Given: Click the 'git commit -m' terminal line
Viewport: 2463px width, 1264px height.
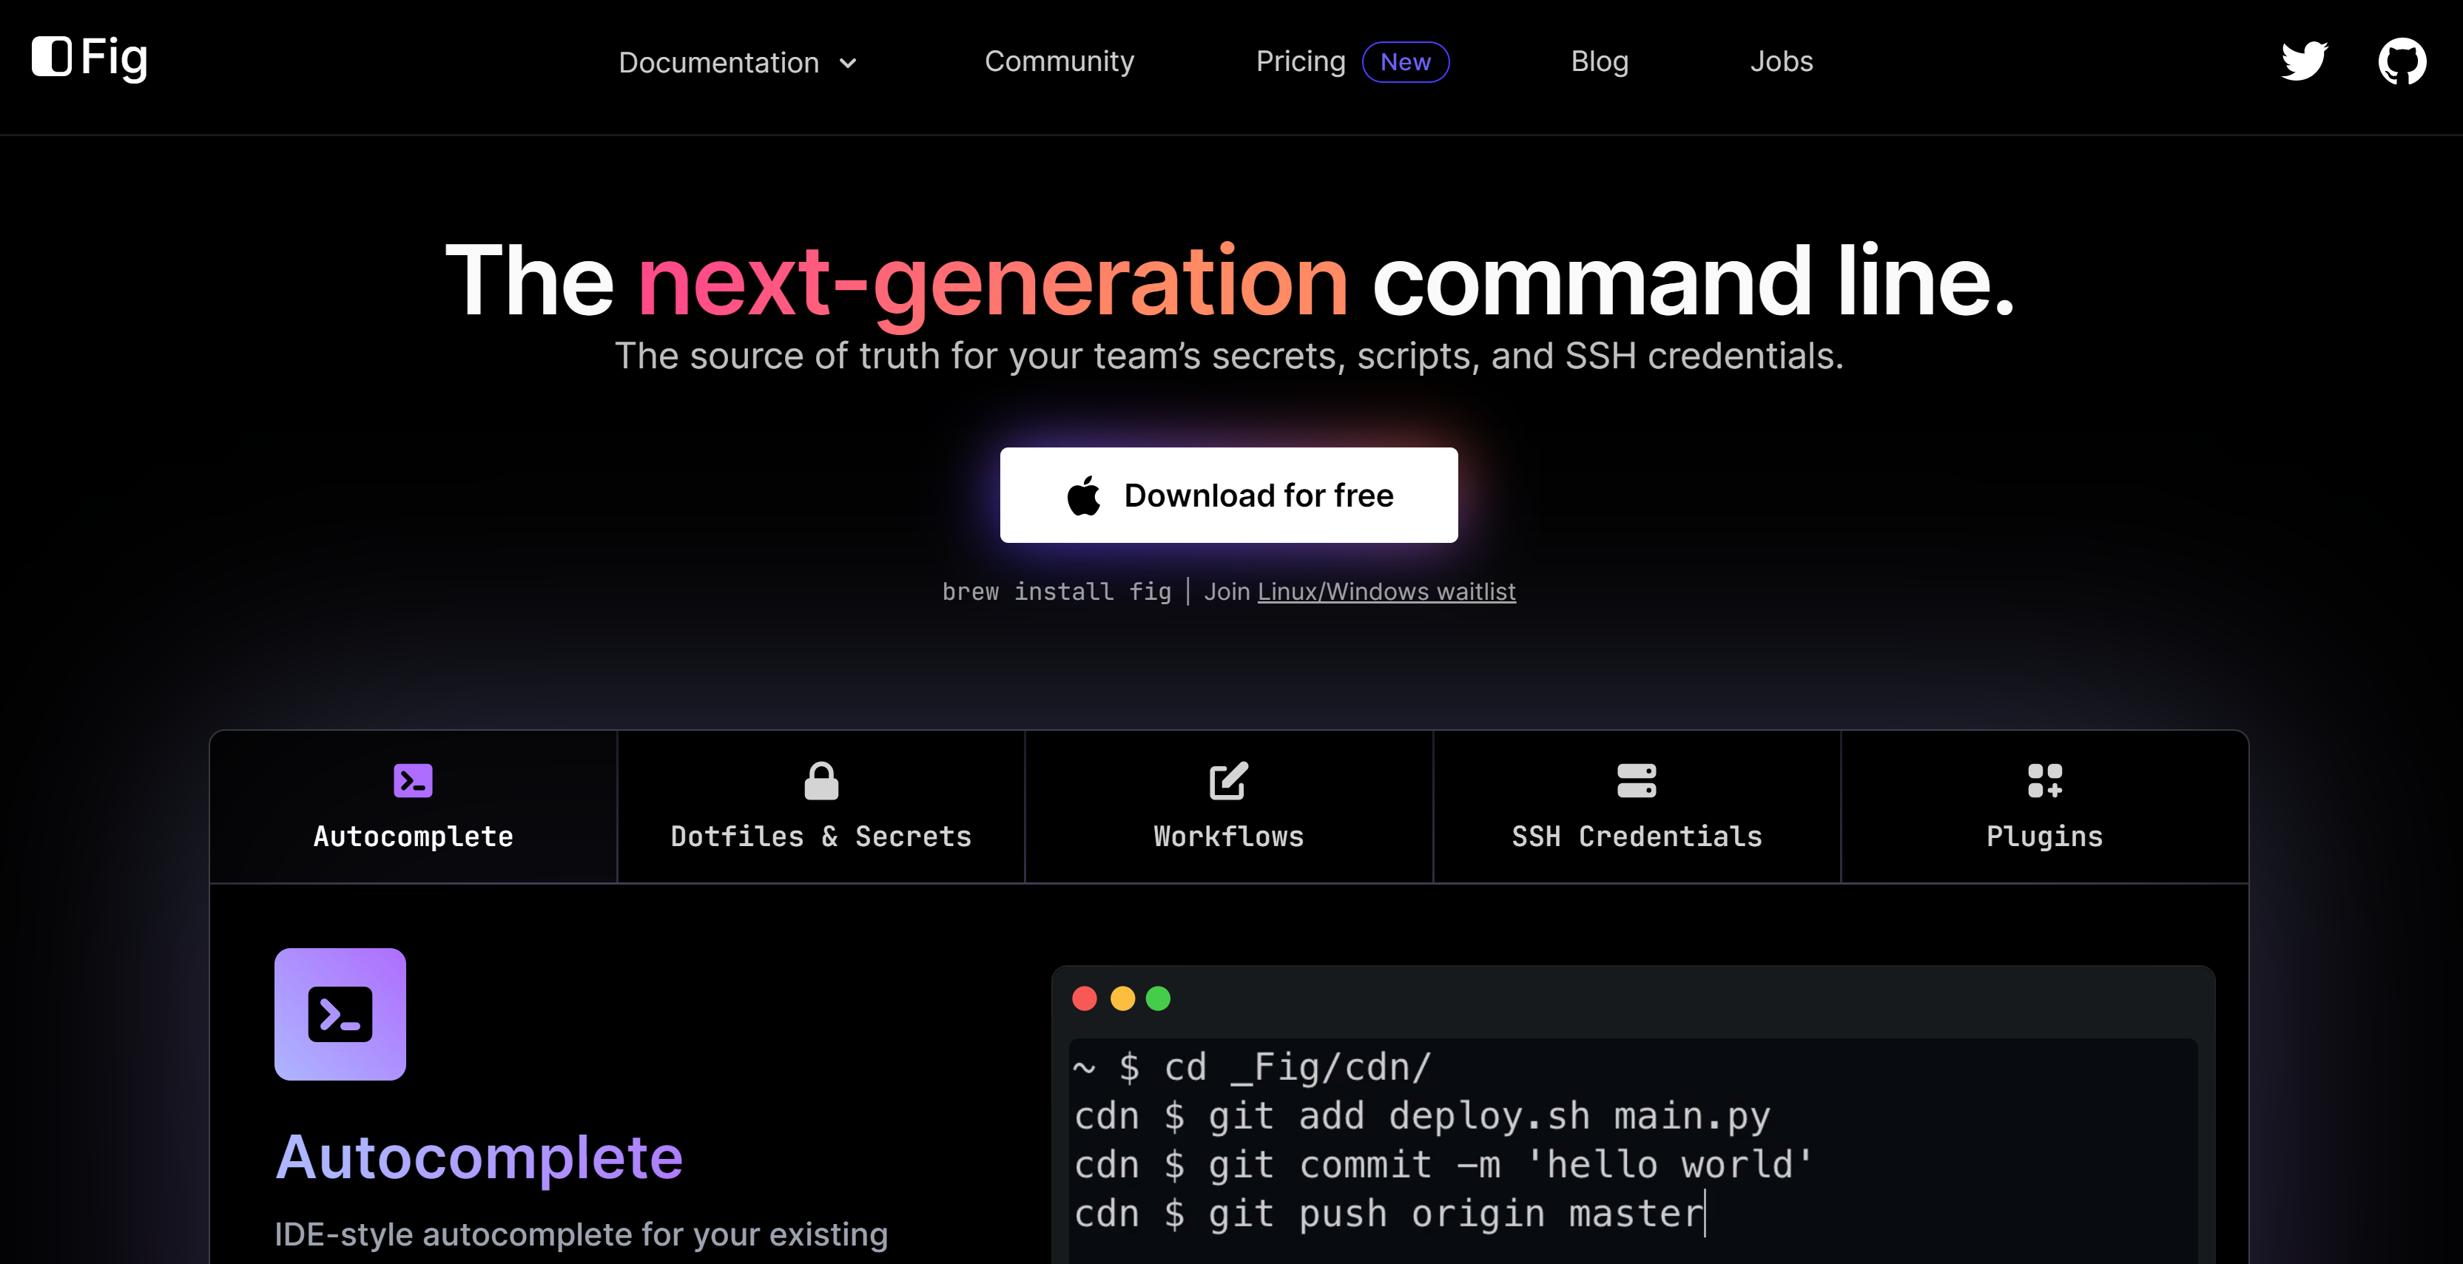Looking at the screenshot, I should (x=1443, y=1165).
